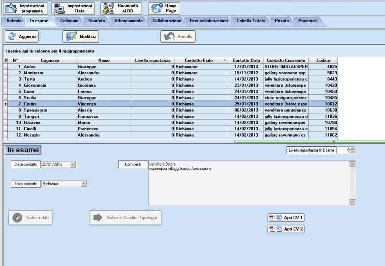Increase Livello importanza In Esame spinner

(352, 149)
